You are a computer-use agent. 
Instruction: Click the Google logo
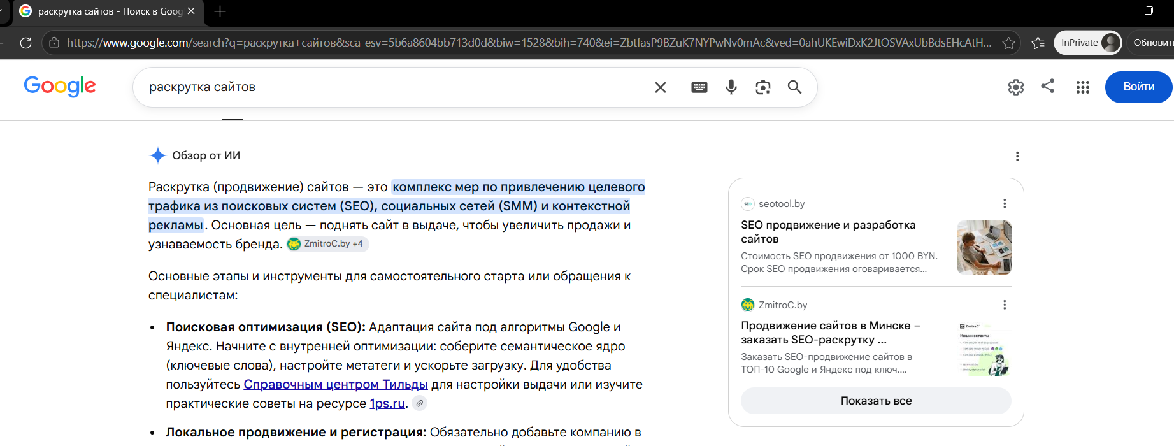[x=60, y=86]
